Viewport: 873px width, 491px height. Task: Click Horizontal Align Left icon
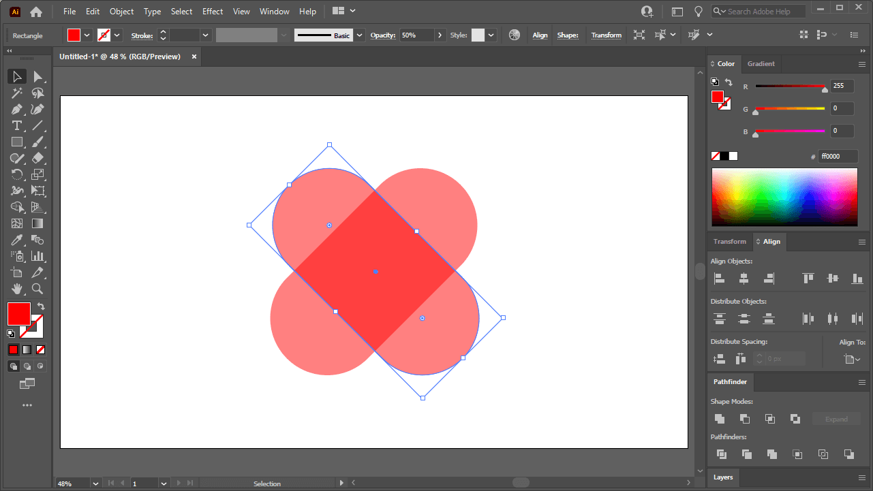(x=719, y=279)
